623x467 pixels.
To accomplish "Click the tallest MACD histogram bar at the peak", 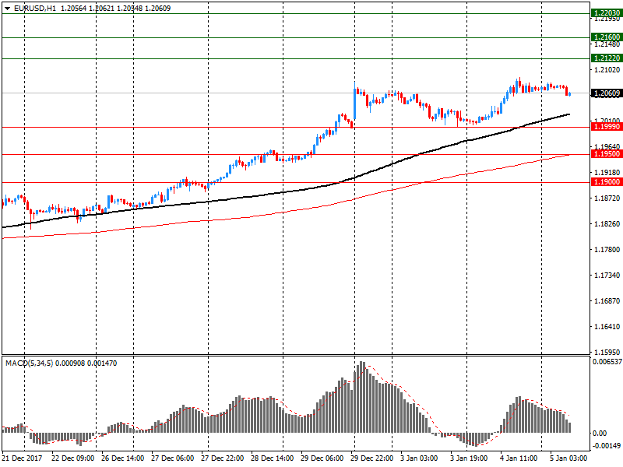I will [x=361, y=397].
